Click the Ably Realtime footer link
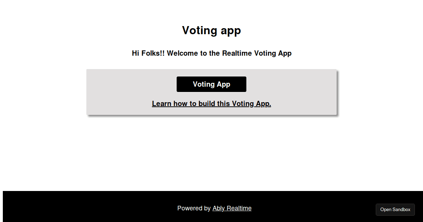423x222 pixels. point(232,208)
